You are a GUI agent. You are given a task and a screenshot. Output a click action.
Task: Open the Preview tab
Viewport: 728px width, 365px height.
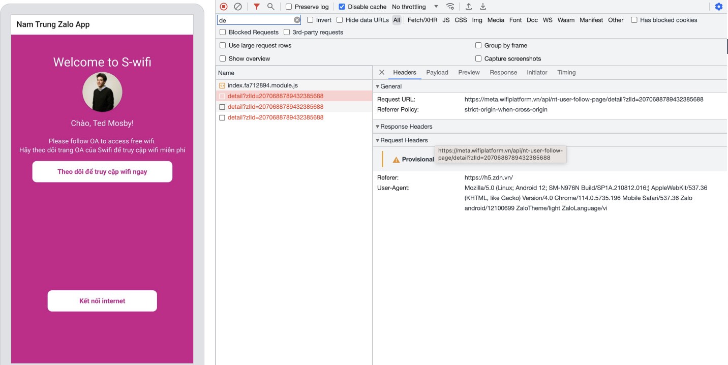tap(469, 72)
